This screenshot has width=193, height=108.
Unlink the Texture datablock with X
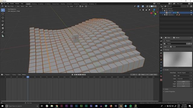(x=191, y=44)
